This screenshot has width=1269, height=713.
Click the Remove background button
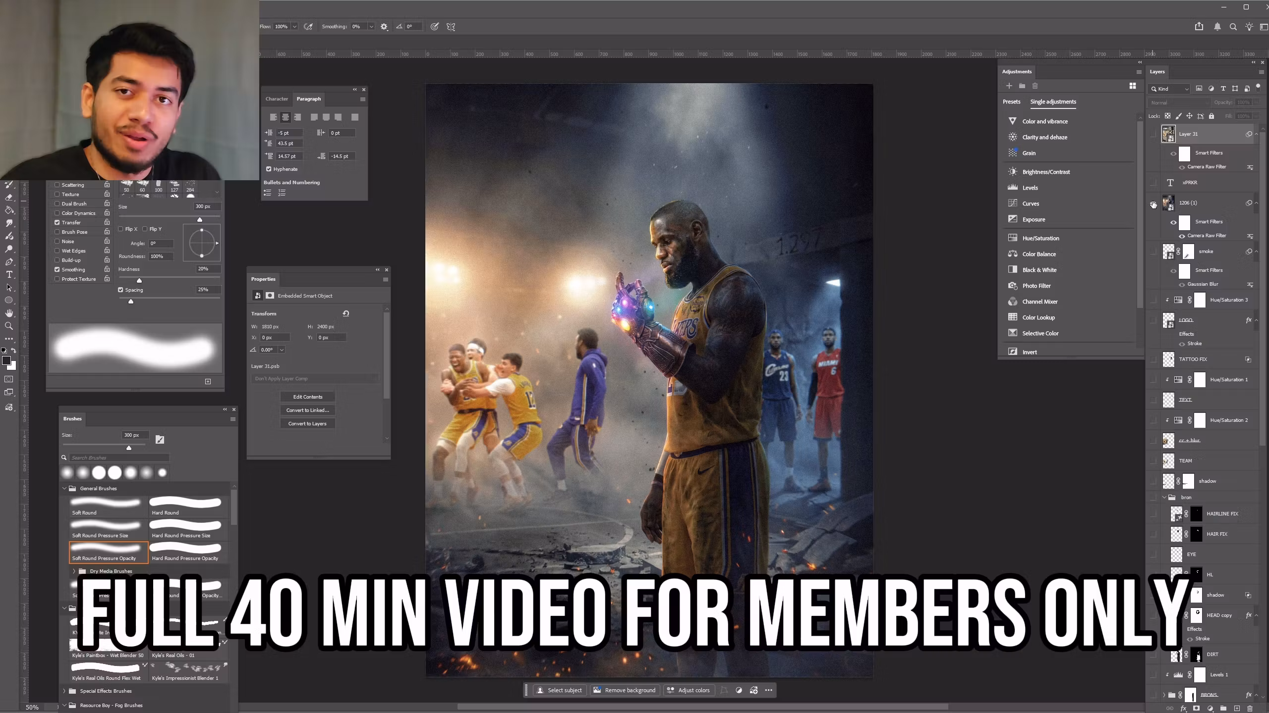[626, 690]
